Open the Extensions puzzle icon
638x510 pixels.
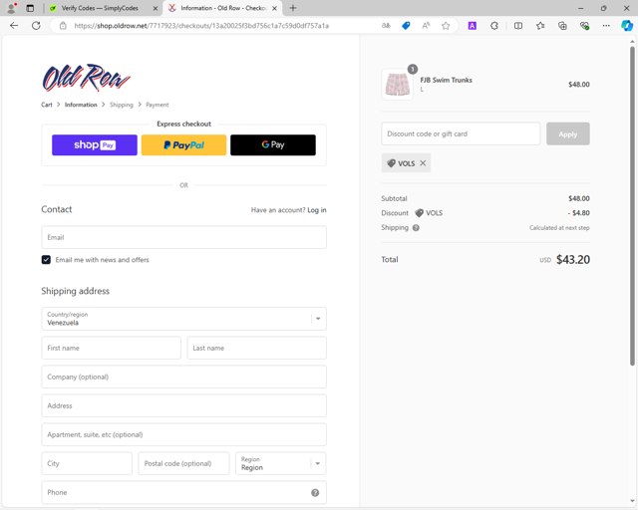(494, 26)
